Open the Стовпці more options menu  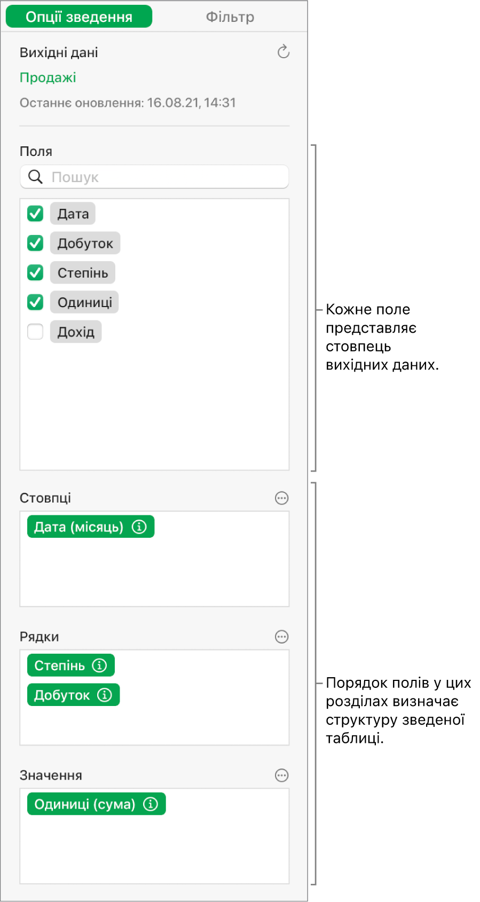pyautogui.click(x=281, y=498)
